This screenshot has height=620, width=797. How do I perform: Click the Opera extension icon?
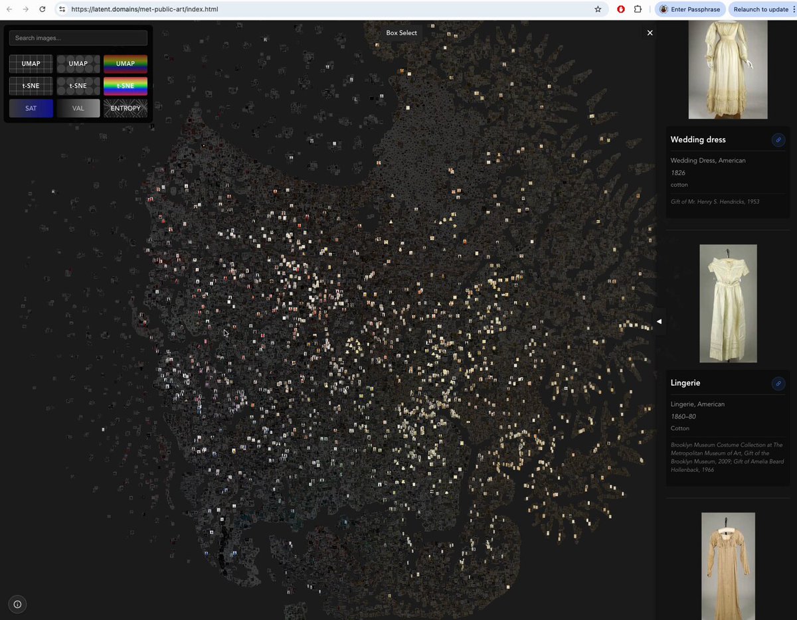coord(620,9)
